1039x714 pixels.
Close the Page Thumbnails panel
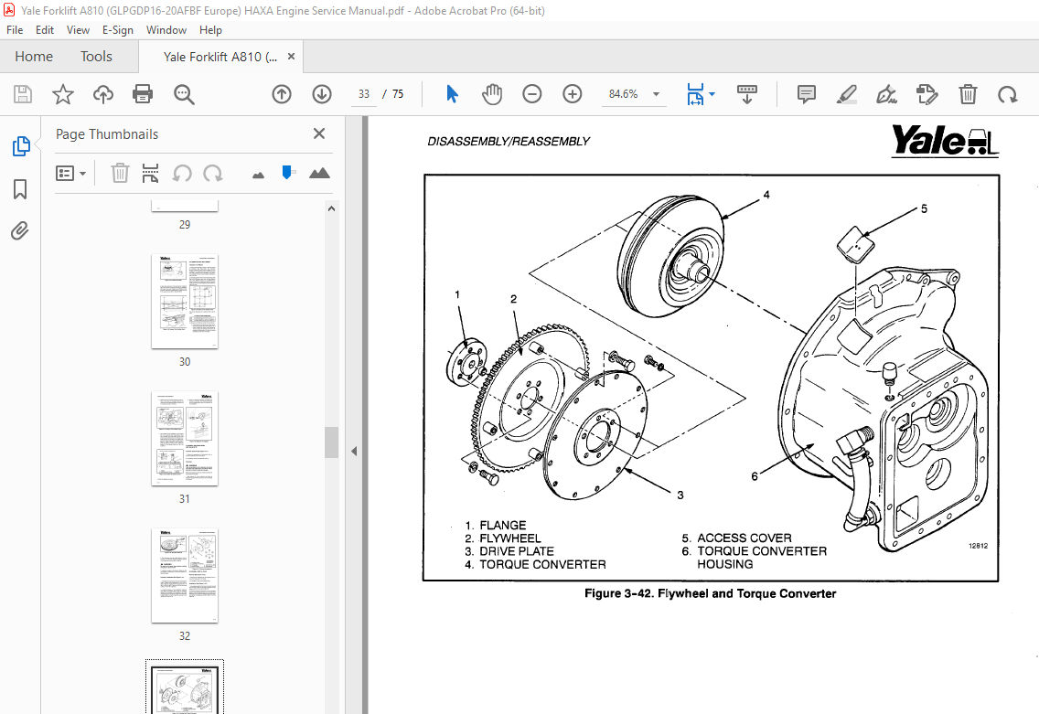(319, 133)
